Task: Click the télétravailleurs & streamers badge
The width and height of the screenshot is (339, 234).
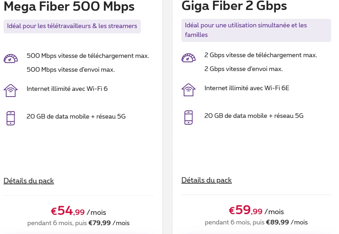Action: (72, 26)
